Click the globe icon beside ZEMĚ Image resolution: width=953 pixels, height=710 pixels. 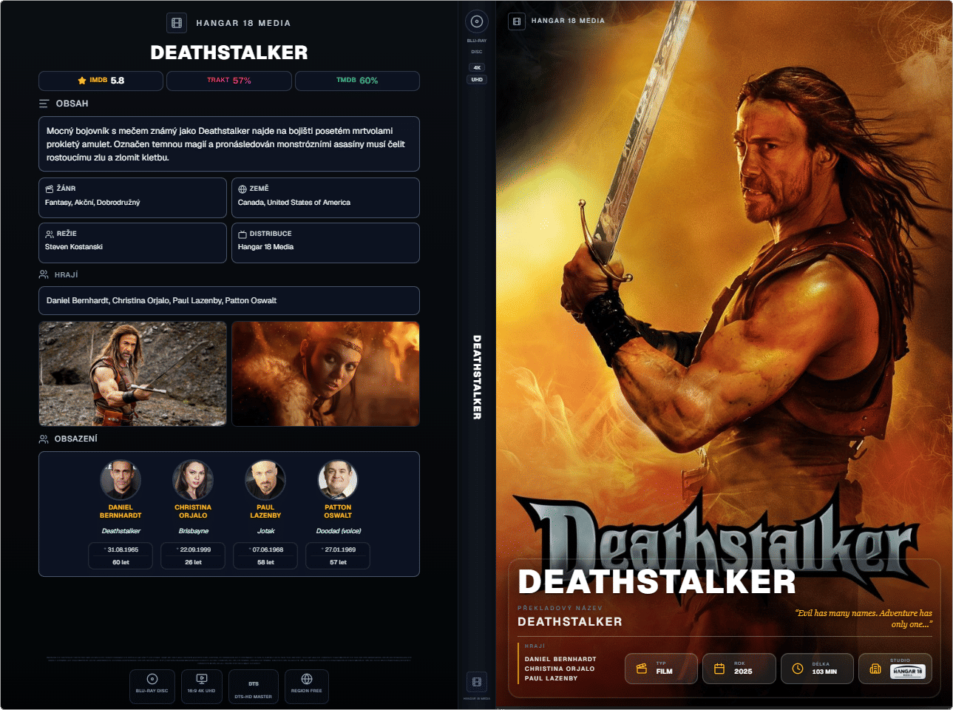[243, 189]
